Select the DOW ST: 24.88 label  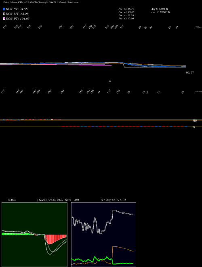pos(17,9)
